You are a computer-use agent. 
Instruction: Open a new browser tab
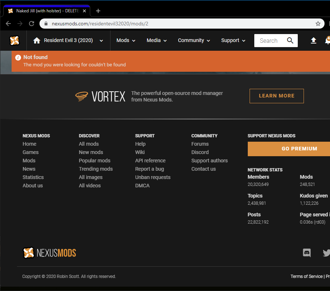pyautogui.click(x=98, y=11)
